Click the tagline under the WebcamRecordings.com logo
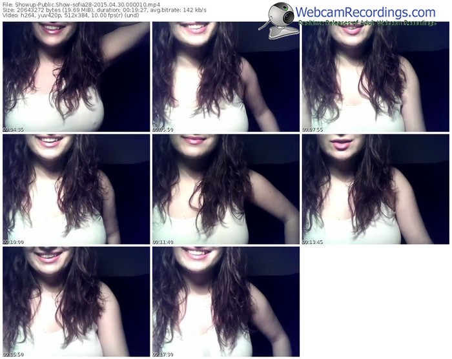 point(367,23)
